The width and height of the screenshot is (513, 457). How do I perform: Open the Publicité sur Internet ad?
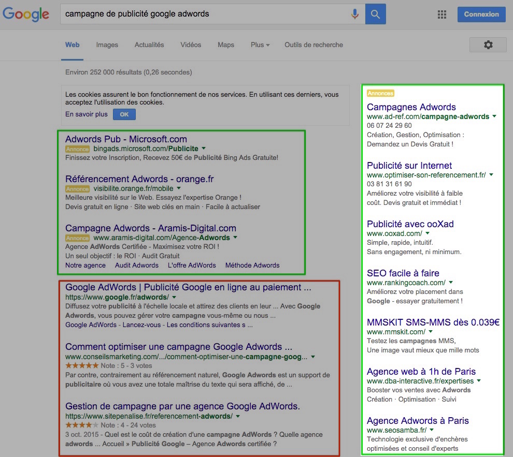(x=409, y=165)
